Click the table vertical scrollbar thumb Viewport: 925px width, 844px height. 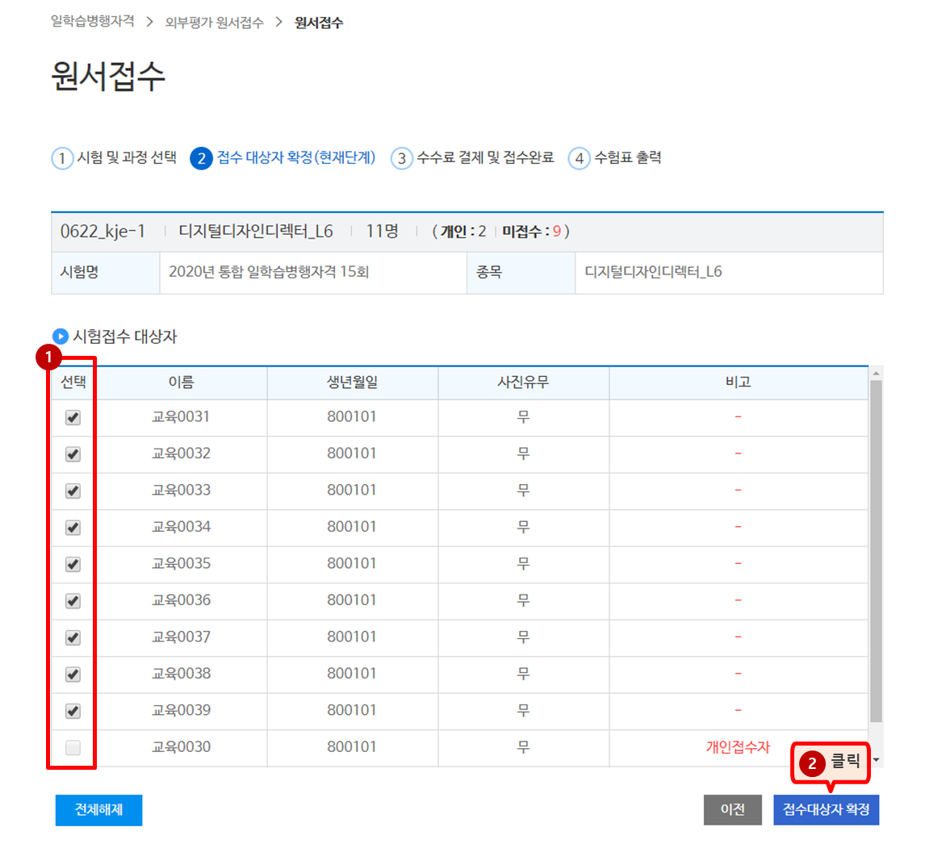coord(876,551)
